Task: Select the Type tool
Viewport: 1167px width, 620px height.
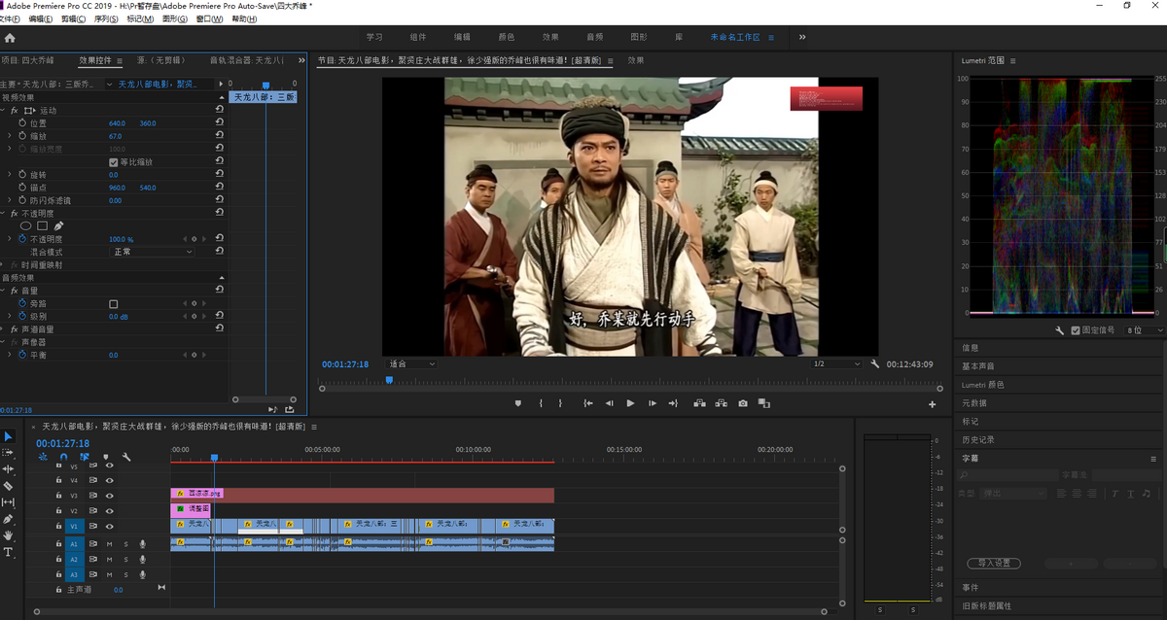Action: point(8,552)
